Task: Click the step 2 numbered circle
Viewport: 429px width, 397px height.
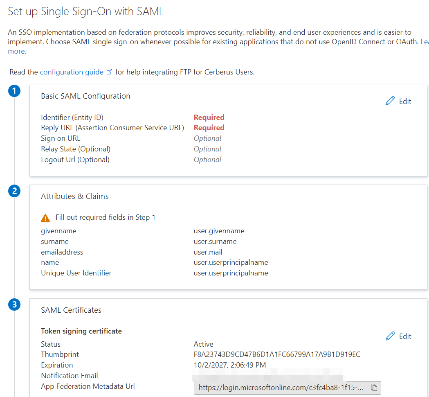Action: click(x=14, y=191)
